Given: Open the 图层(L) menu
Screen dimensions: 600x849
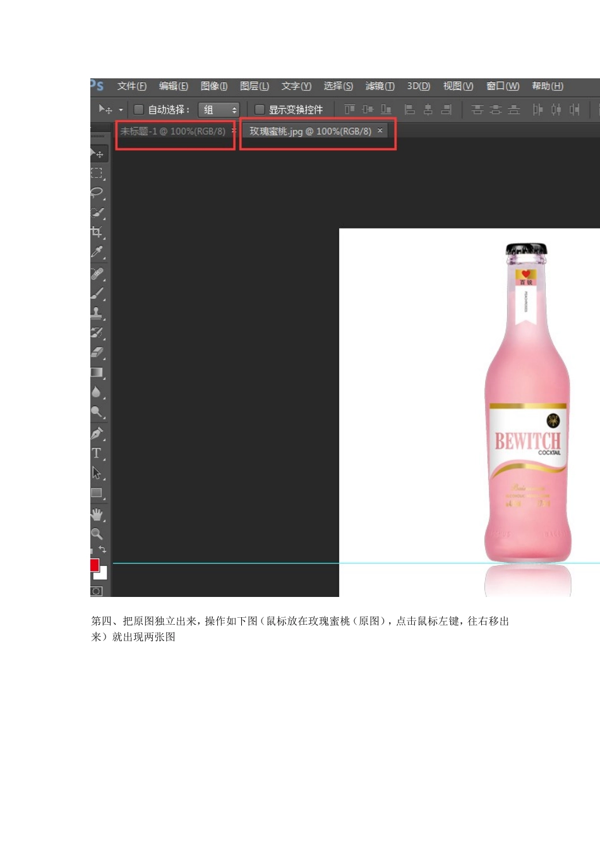Looking at the screenshot, I should pos(255,86).
